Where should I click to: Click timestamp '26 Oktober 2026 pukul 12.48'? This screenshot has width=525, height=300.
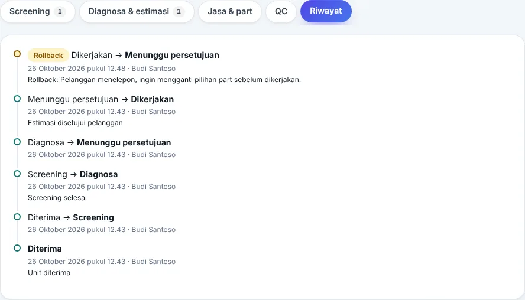[77, 69]
